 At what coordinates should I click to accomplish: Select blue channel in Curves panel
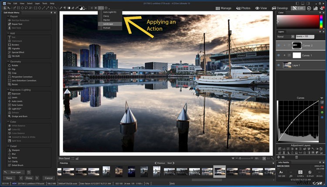pos(322,117)
